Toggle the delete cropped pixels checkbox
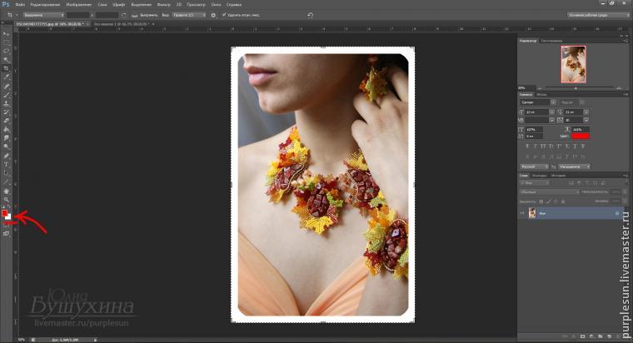The height and width of the screenshot is (343, 633). (224, 15)
